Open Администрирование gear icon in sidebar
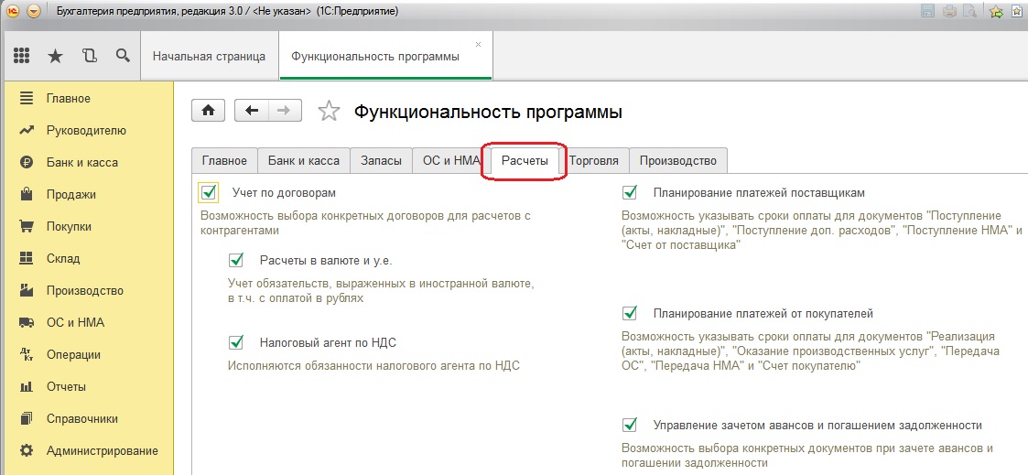 [27, 451]
